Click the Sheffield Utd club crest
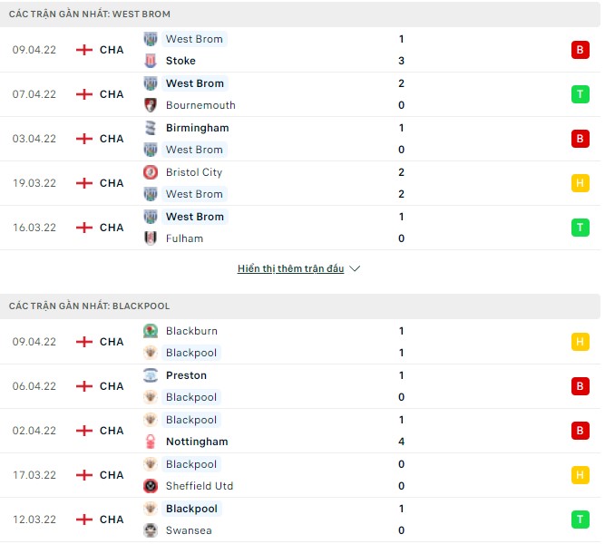Image resolution: width=605 pixels, height=544 pixels. point(151,486)
